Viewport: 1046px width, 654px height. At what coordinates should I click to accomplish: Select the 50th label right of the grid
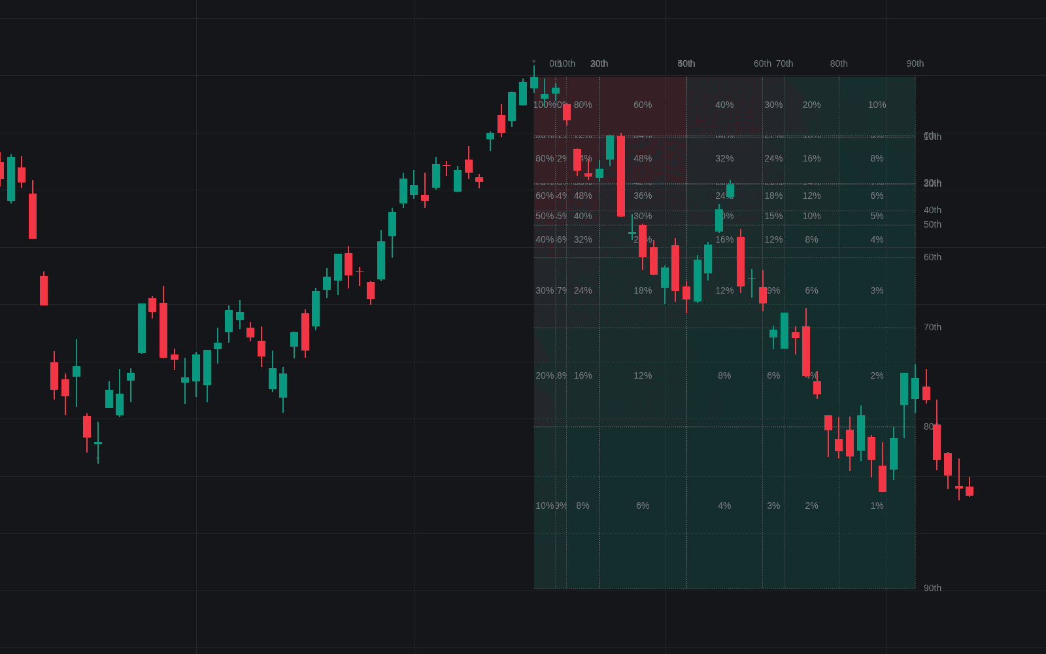click(x=932, y=224)
